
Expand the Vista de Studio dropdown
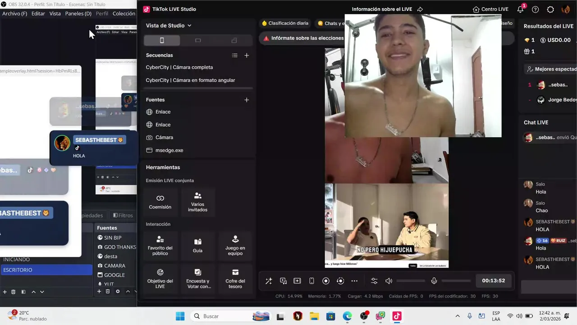[169, 26]
